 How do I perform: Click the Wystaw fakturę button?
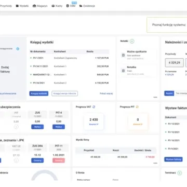[x=173, y=159]
